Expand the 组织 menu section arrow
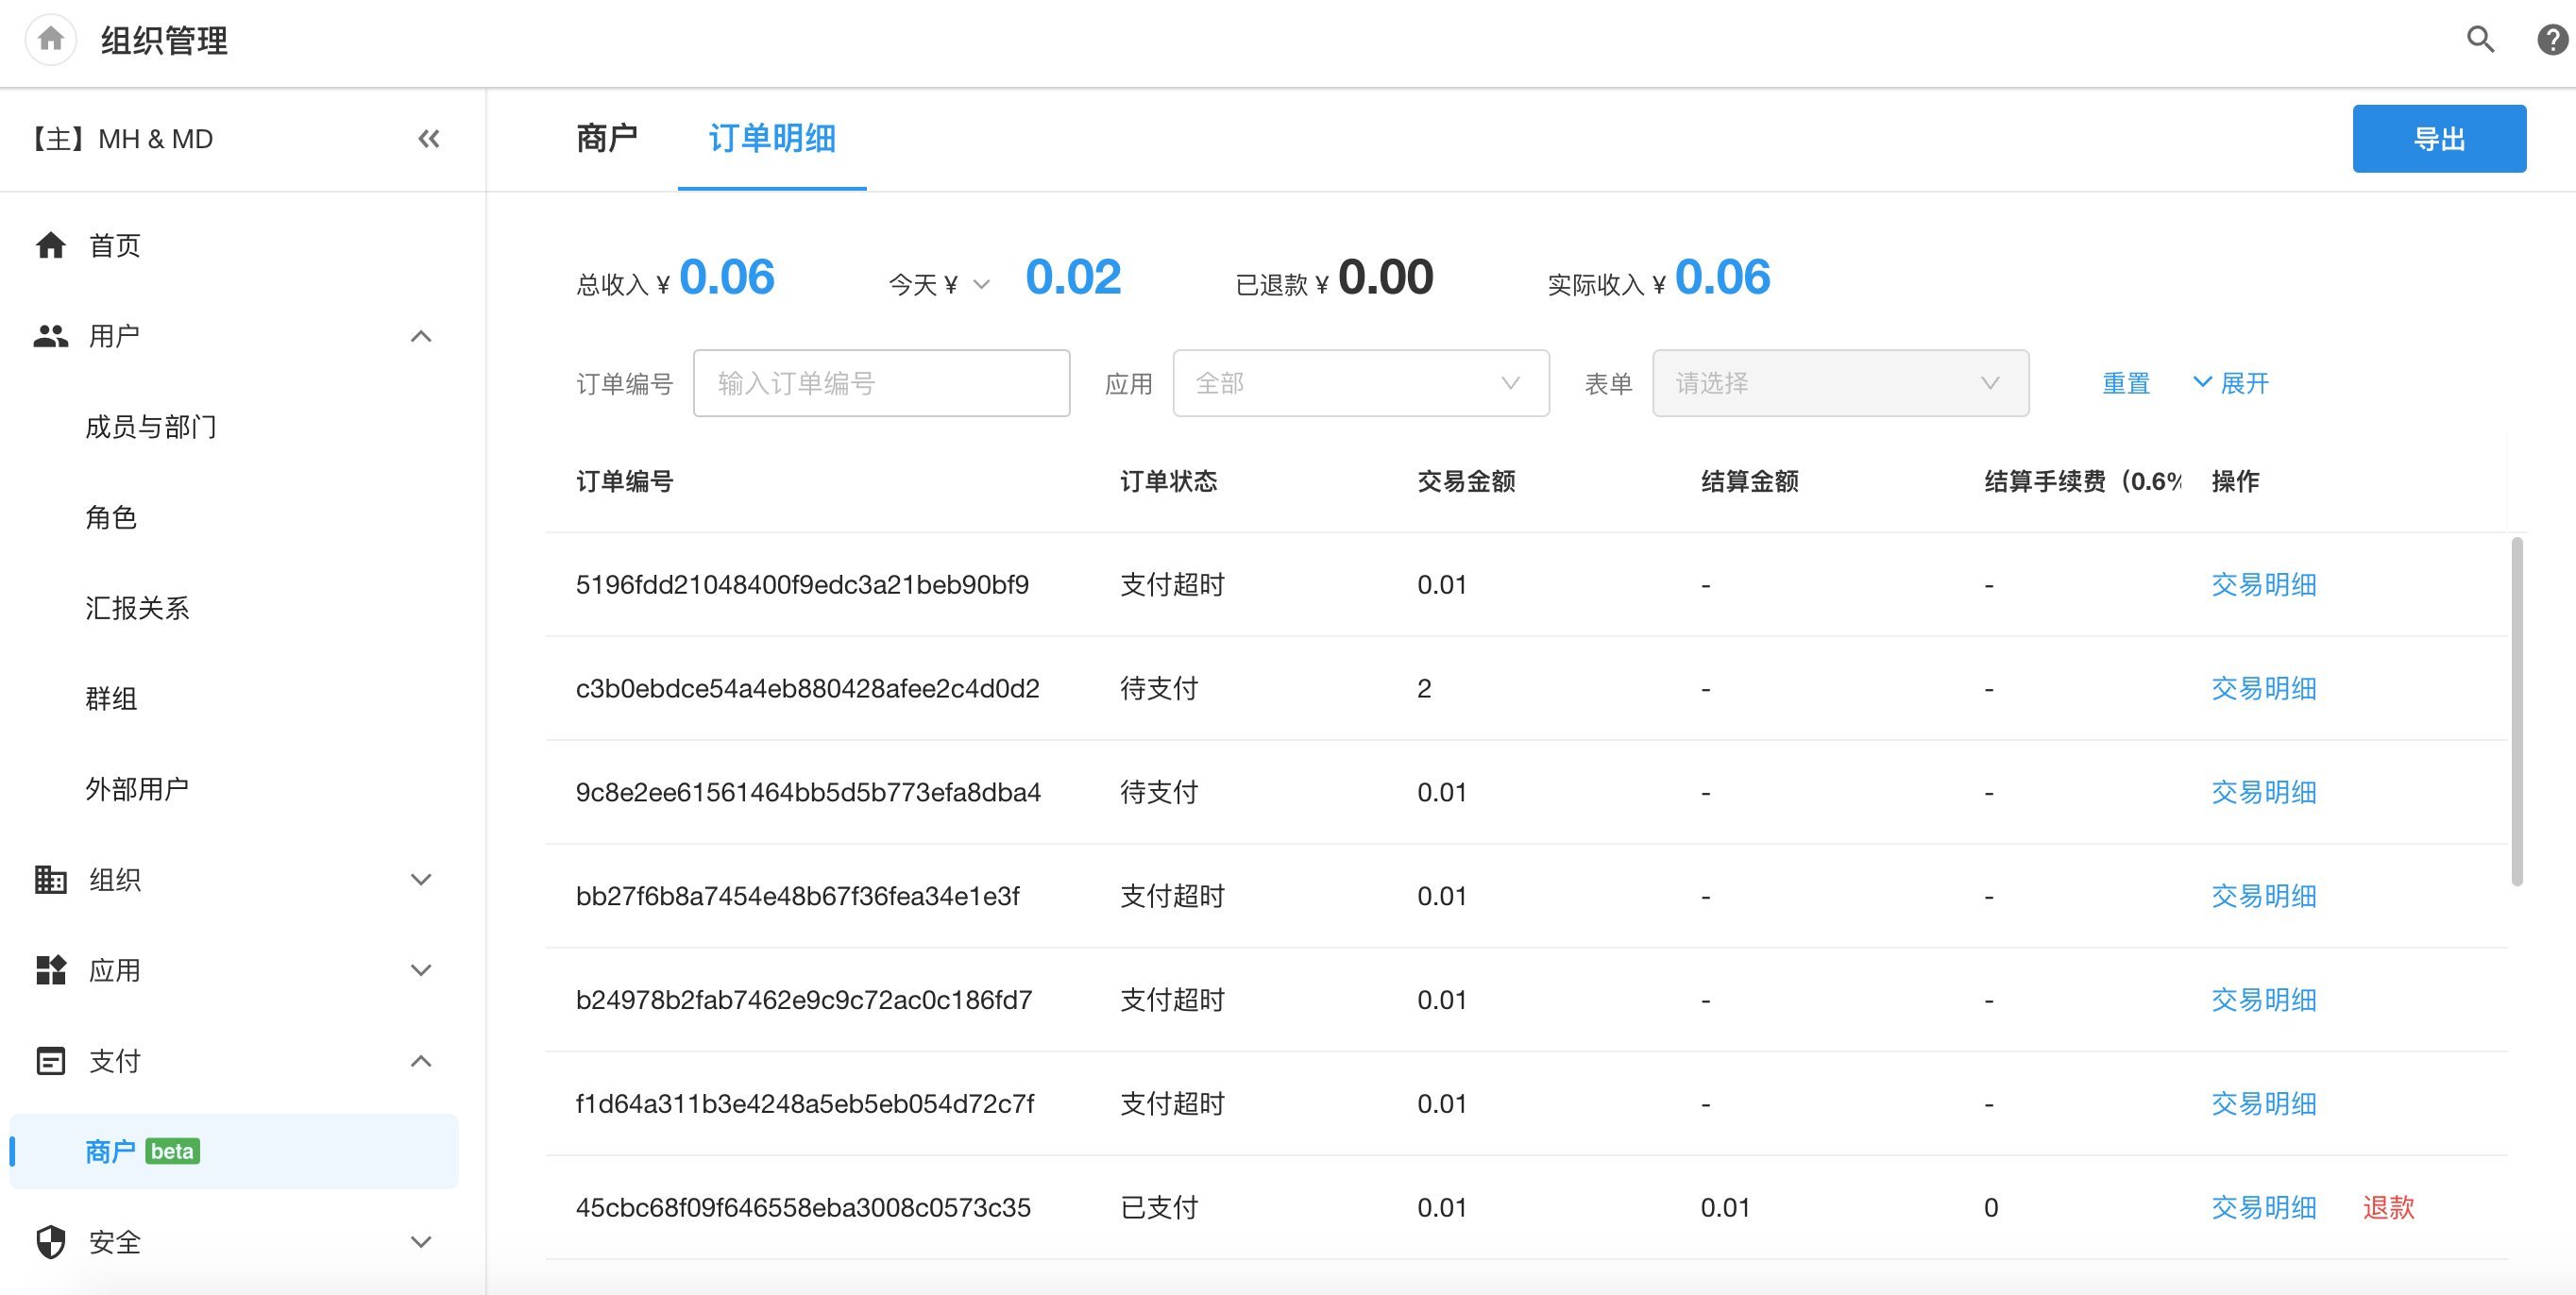This screenshot has width=2576, height=1295. [421, 880]
